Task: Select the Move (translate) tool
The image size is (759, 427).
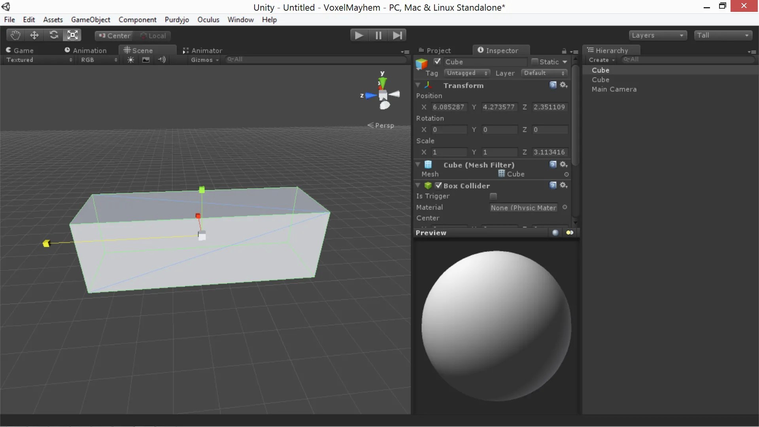Action: 34,35
